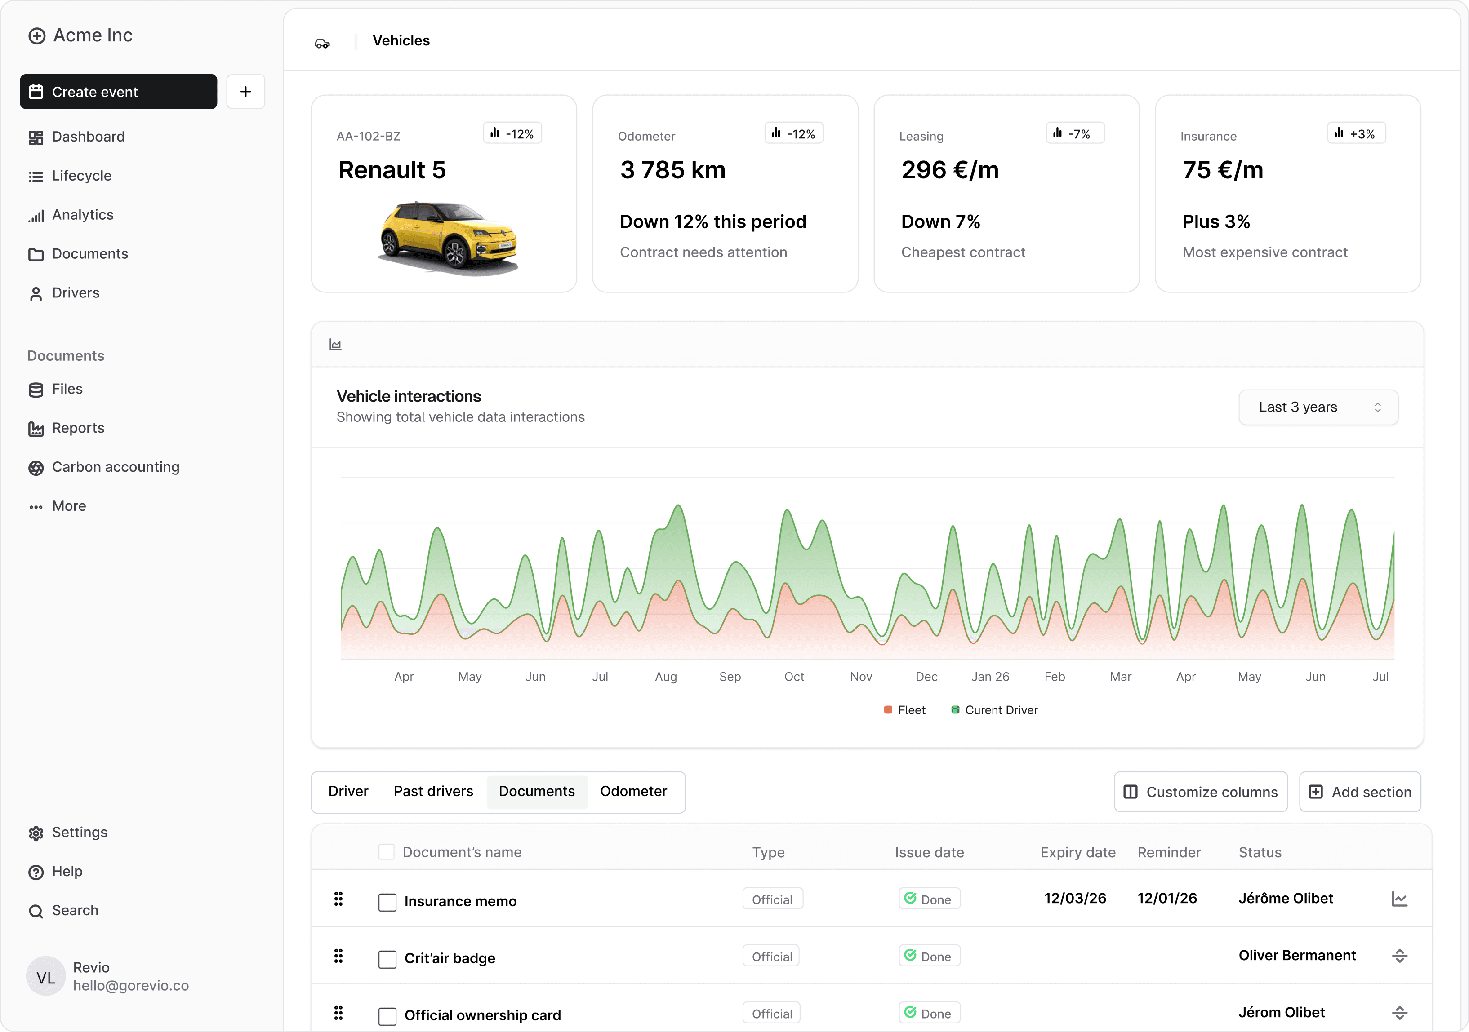Viewport: 1469px width, 1032px height.
Task: Click the vehicle icon in the header
Action: click(322, 43)
